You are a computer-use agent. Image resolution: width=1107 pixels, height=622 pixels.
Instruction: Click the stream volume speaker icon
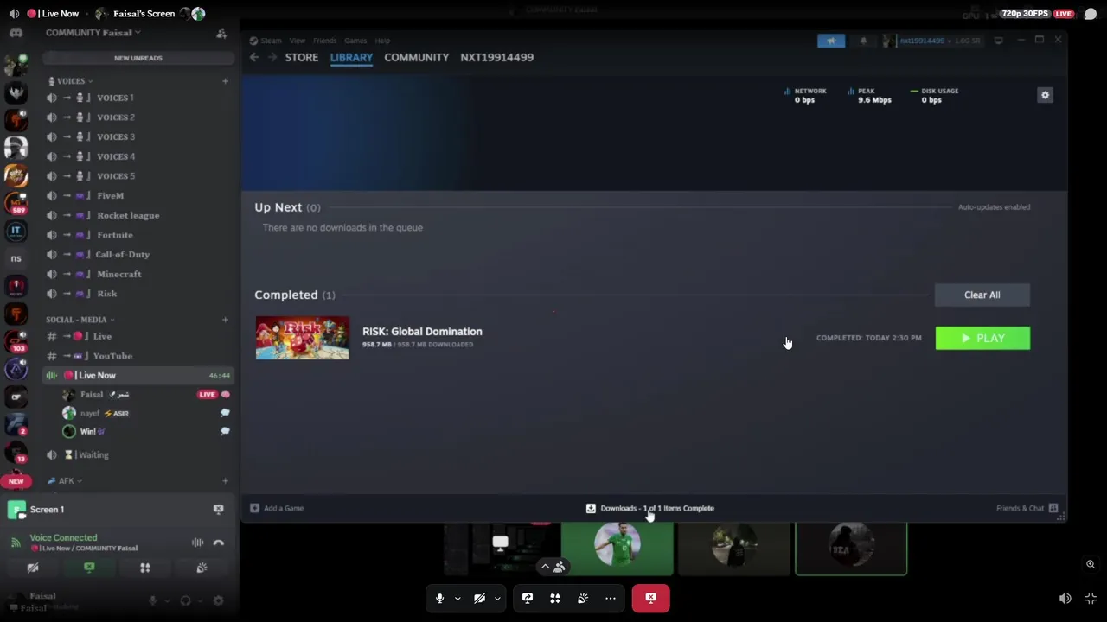click(1065, 599)
